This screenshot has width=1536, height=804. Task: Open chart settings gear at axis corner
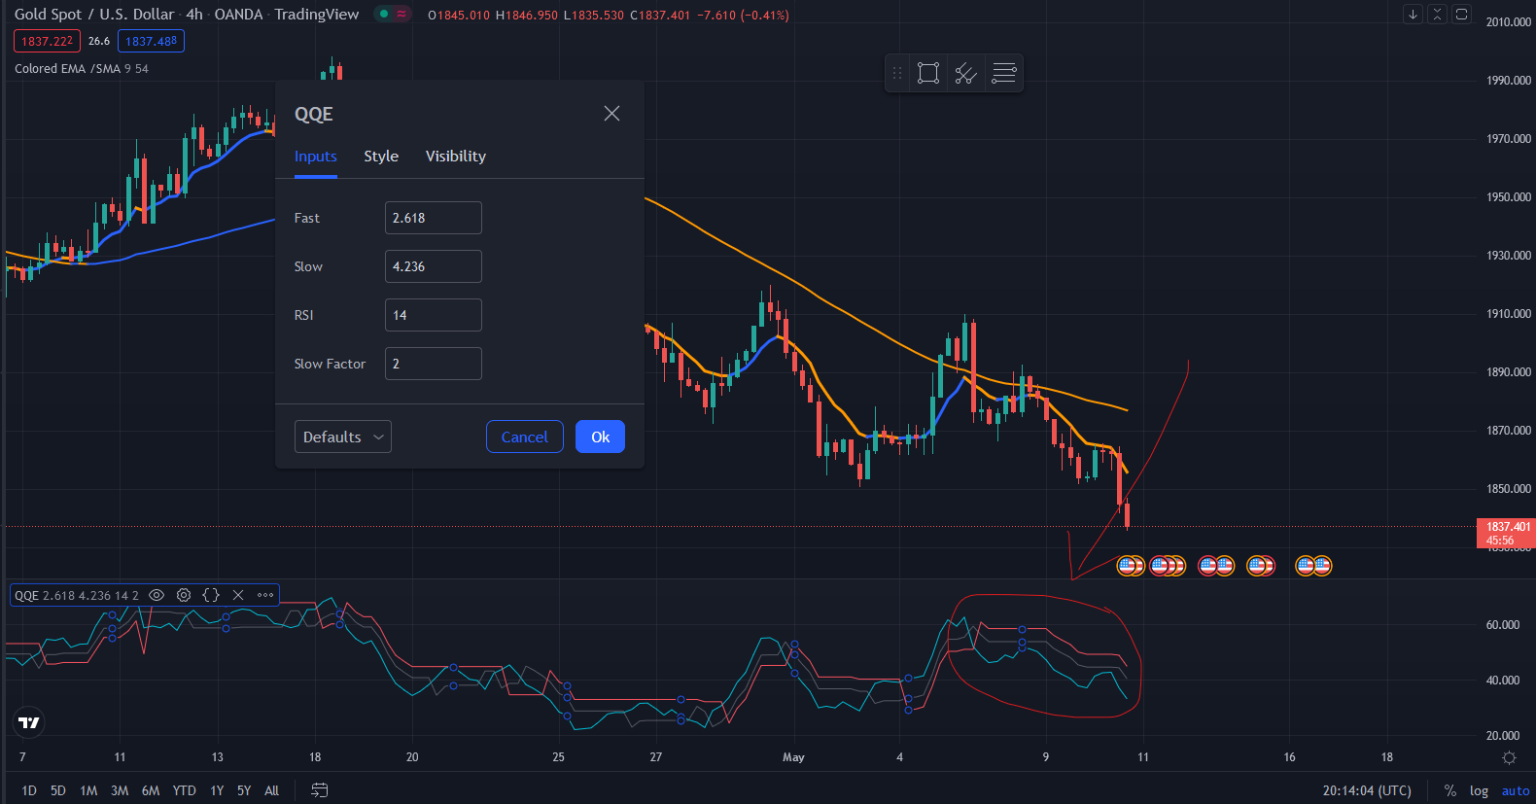tap(1509, 757)
